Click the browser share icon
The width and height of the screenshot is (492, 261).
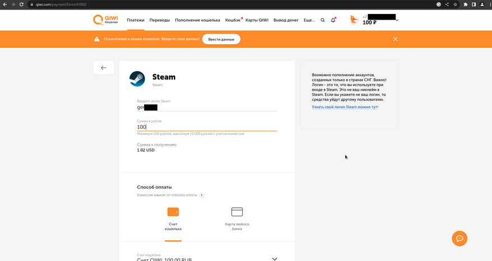(x=447, y=4)
